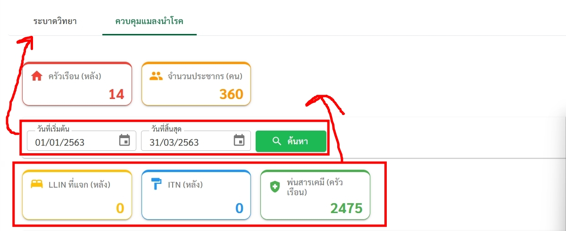Click the orange people icon on population card

[x=156, y=76]
